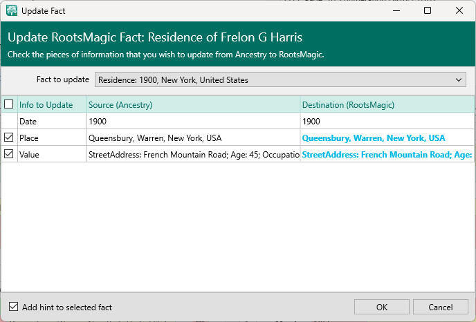Click the bold destination Queensbury place cell

point(374,138)
